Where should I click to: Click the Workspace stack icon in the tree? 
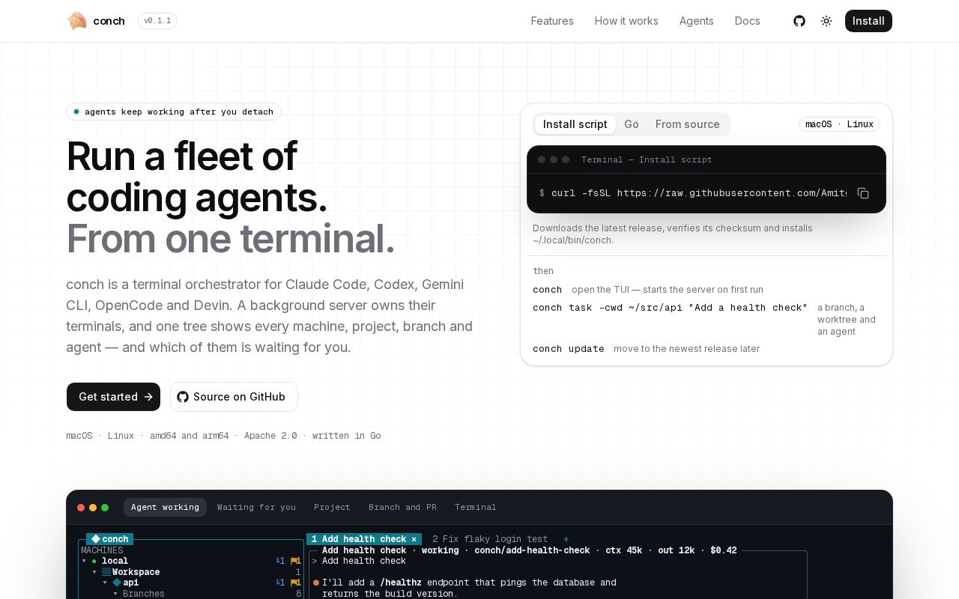tap(106, 572)
